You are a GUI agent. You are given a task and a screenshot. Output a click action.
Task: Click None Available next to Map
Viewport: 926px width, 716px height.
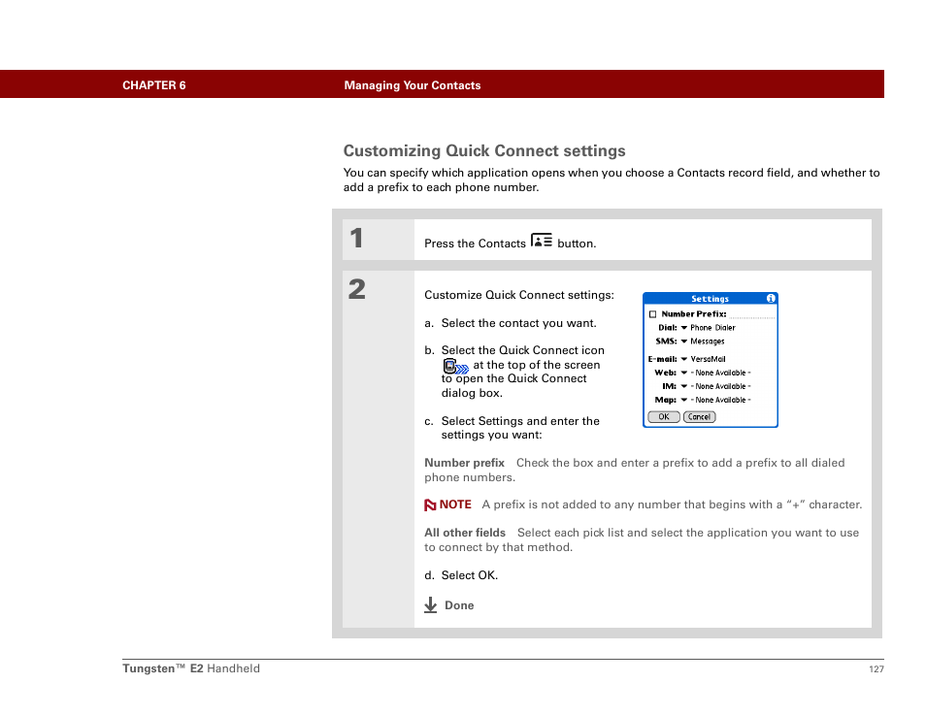pyautogui.click(x=720, y=400)
